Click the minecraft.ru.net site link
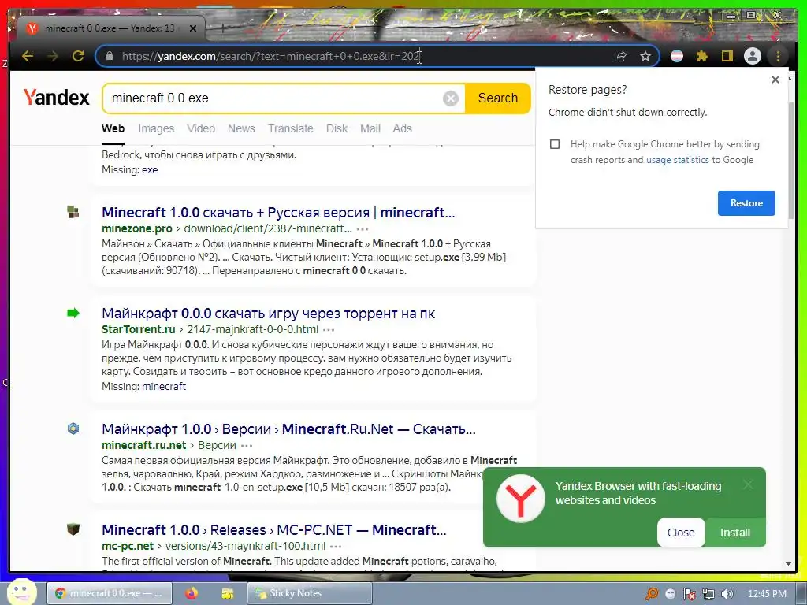Image resolution: width=807 pixels, height=605 pixels. [x=144, y=445]
